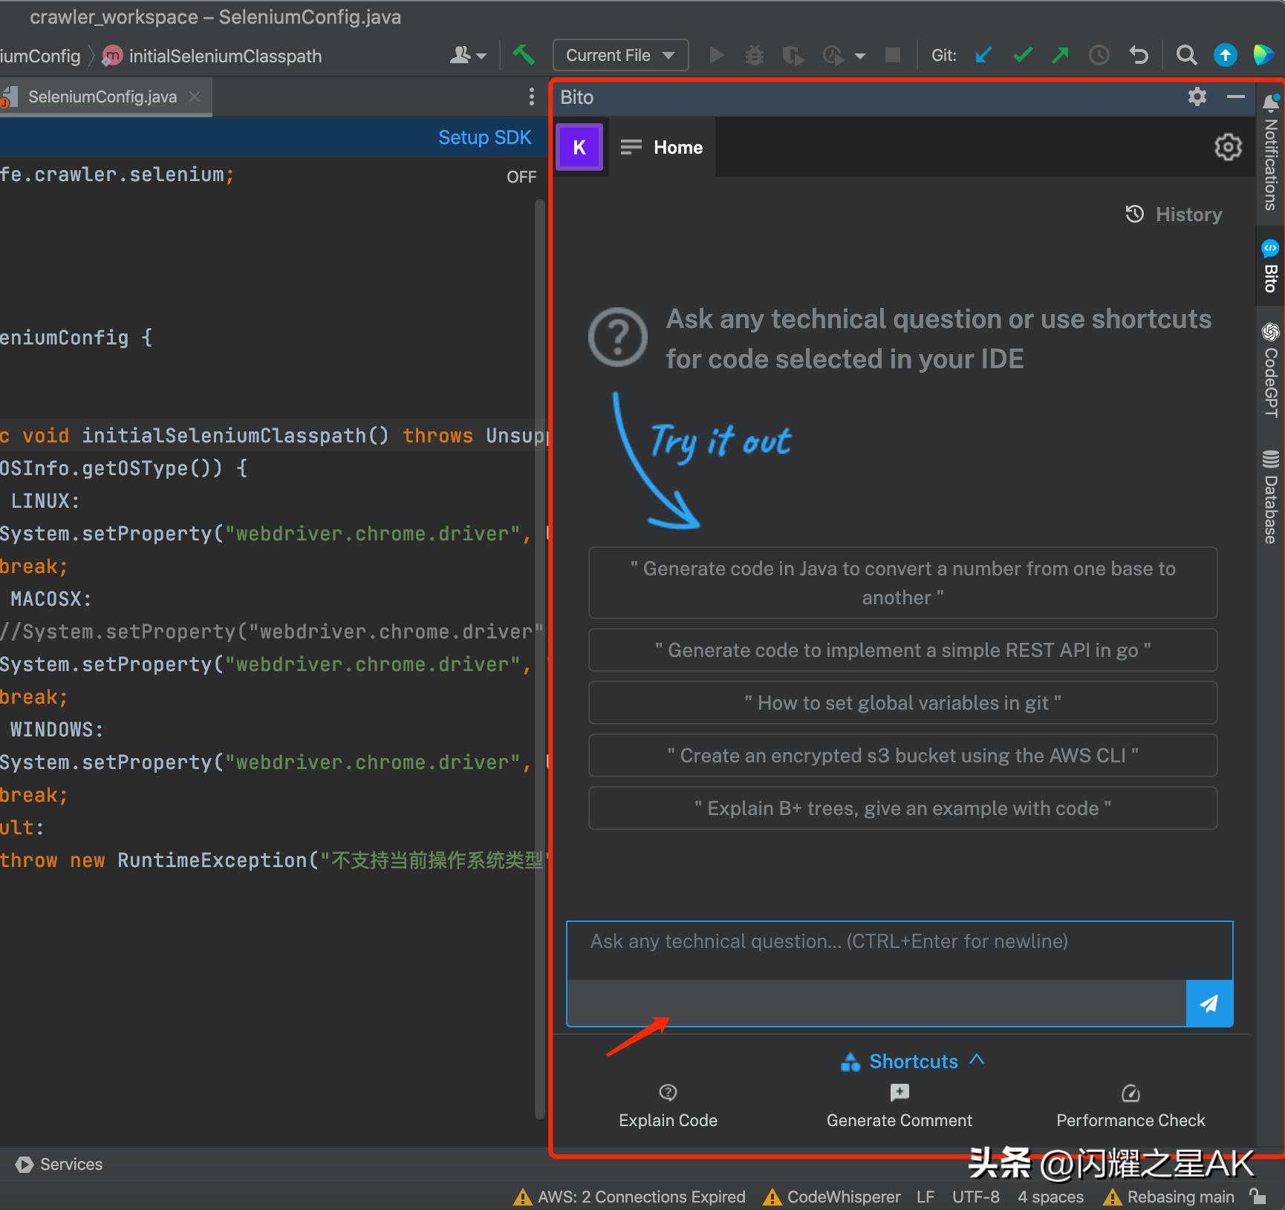Image resolution: width=1285 pixels, height=1210 pixels.
Task: Click Git commit green checkmark
Action: coord(1023,55)
